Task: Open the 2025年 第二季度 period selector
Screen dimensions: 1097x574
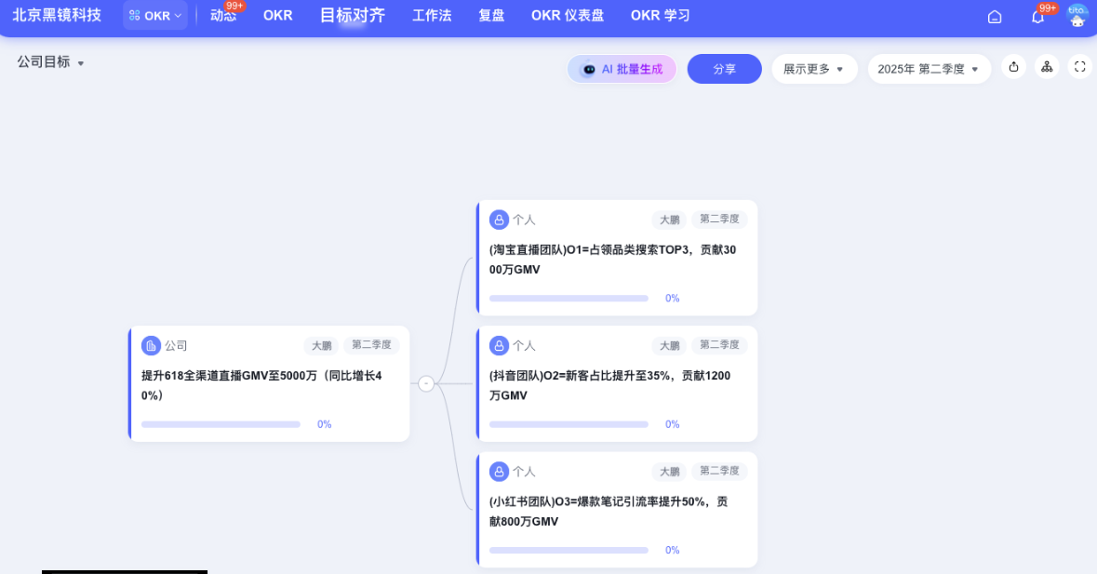Action: coord(928,69)
